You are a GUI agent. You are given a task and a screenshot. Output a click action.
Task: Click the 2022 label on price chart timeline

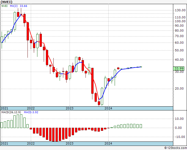coord(31,108)
